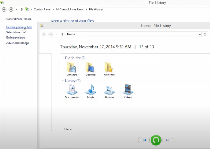
Task: Refresh the Home file history view
Action: click(x=205, y=34)
